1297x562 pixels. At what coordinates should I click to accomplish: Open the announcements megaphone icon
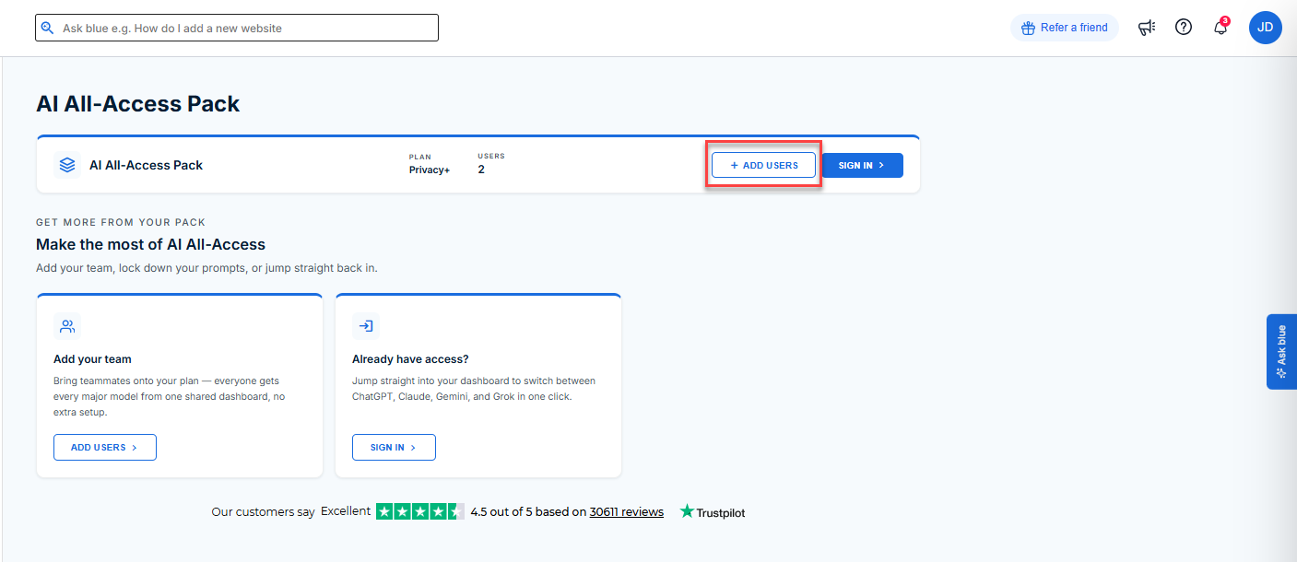click(1147, 28)
